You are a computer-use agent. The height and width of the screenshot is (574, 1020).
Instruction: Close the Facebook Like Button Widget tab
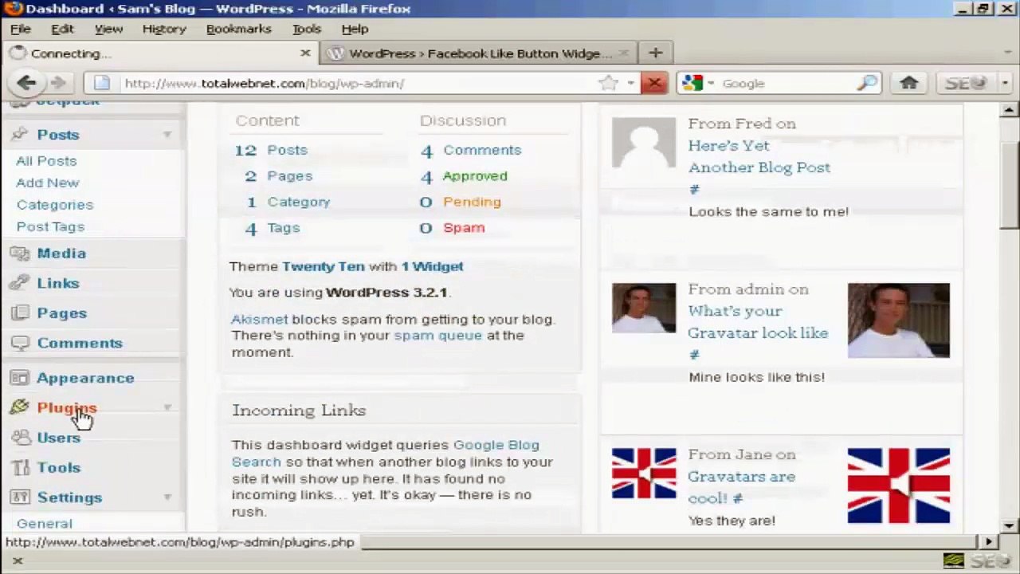(x=624, y=53)
